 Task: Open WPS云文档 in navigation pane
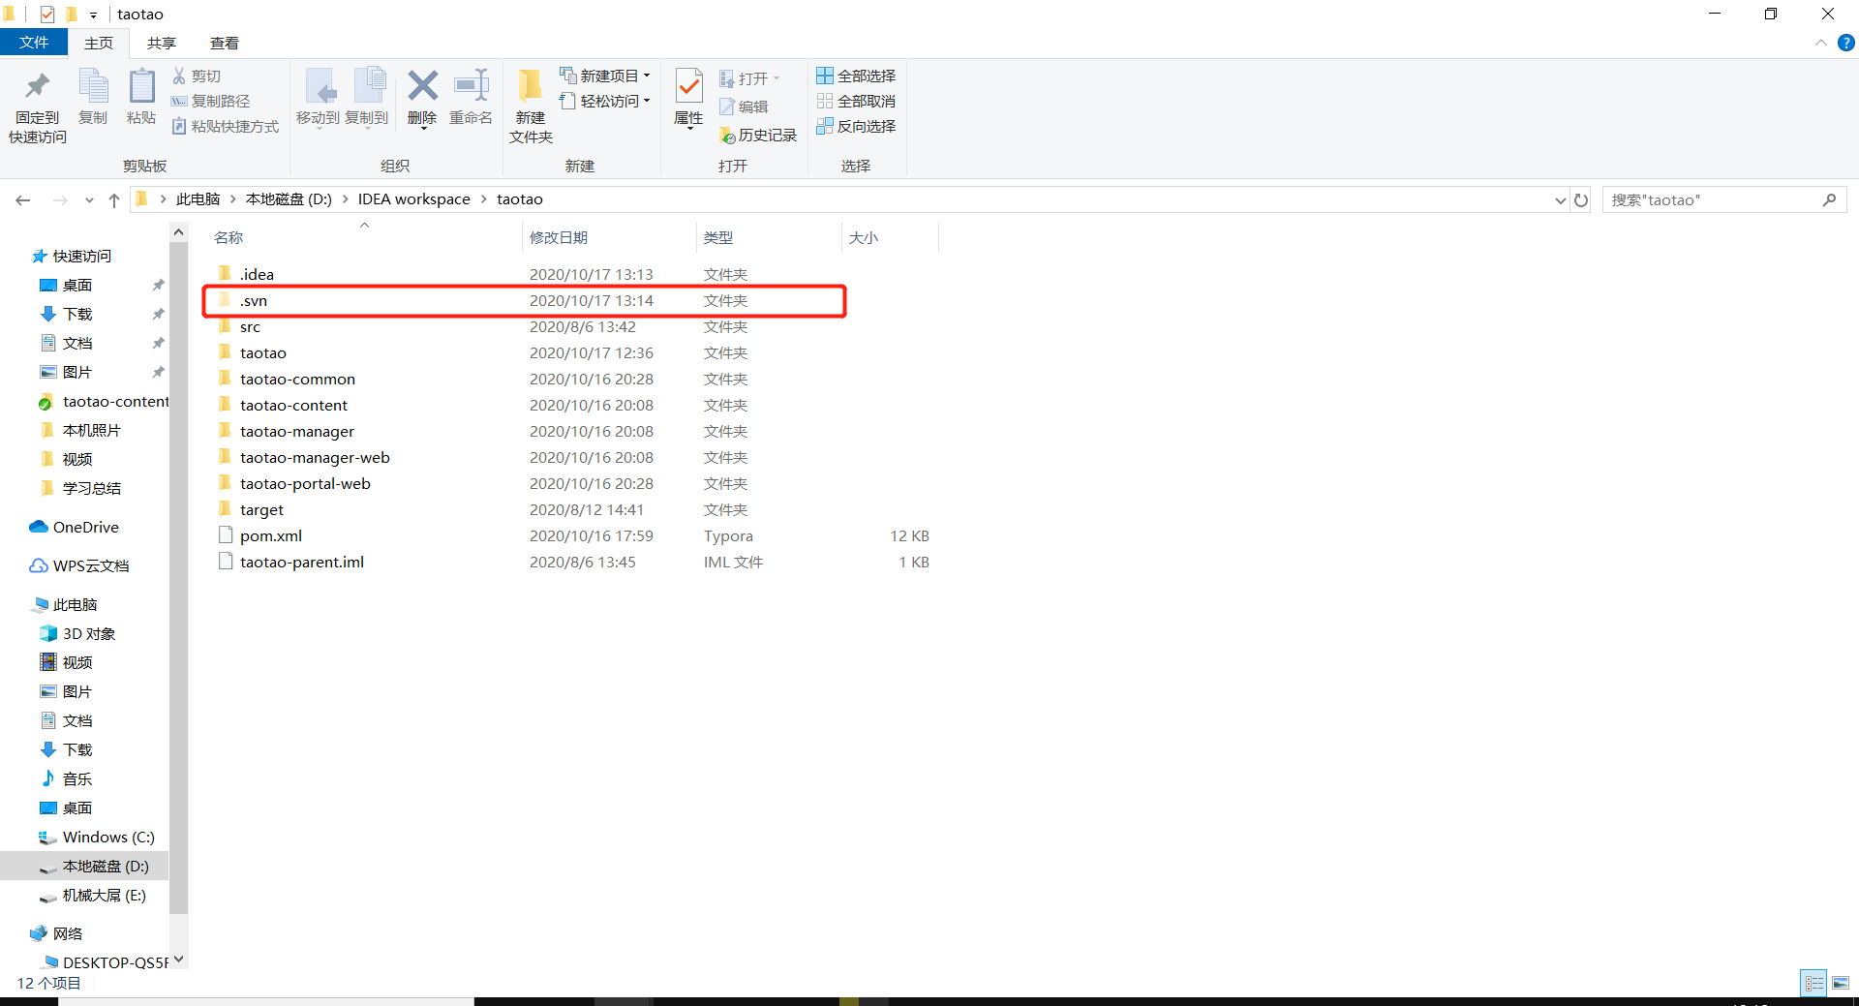click(90, 565)
